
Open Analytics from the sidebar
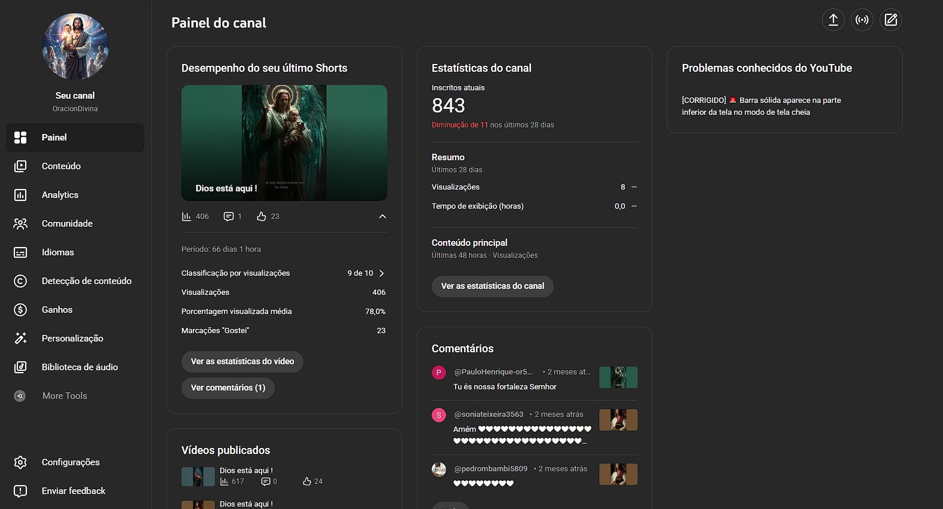pyautogui.click(x=75, y=195)
